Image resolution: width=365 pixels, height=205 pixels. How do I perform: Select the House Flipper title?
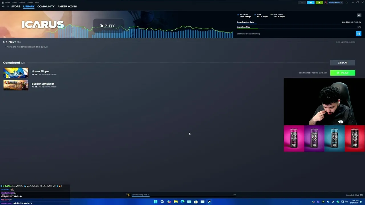pos(40,71)
